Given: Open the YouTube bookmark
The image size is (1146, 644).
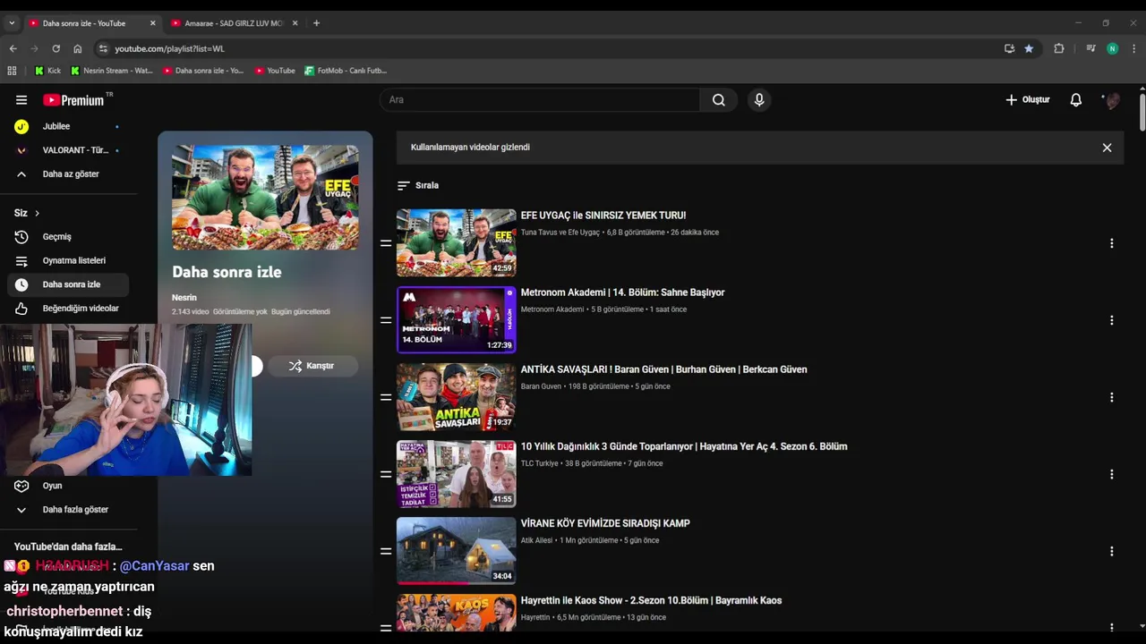Looking at the screenshot, I should tap(275, 71).
